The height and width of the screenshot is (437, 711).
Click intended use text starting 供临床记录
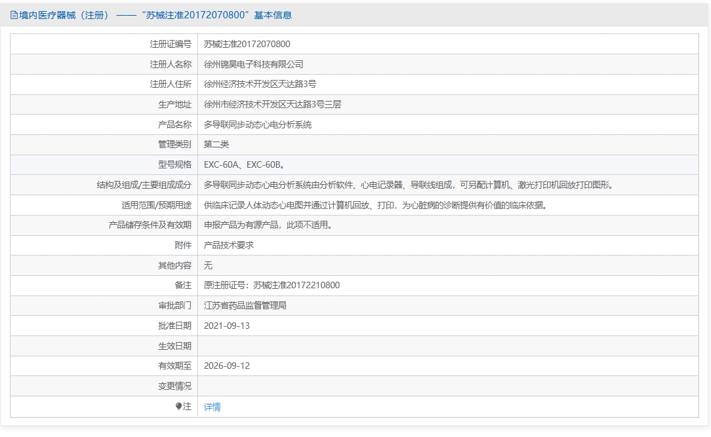pyautogui.click(x=376, y=205)
